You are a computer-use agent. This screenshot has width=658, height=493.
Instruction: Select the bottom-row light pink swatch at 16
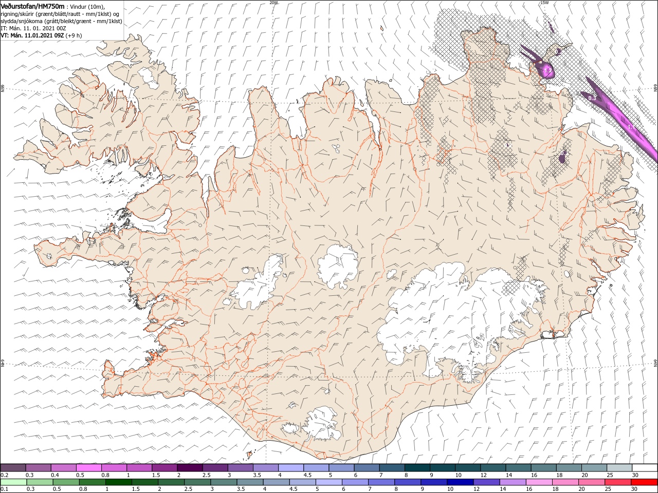click(540, 482)
